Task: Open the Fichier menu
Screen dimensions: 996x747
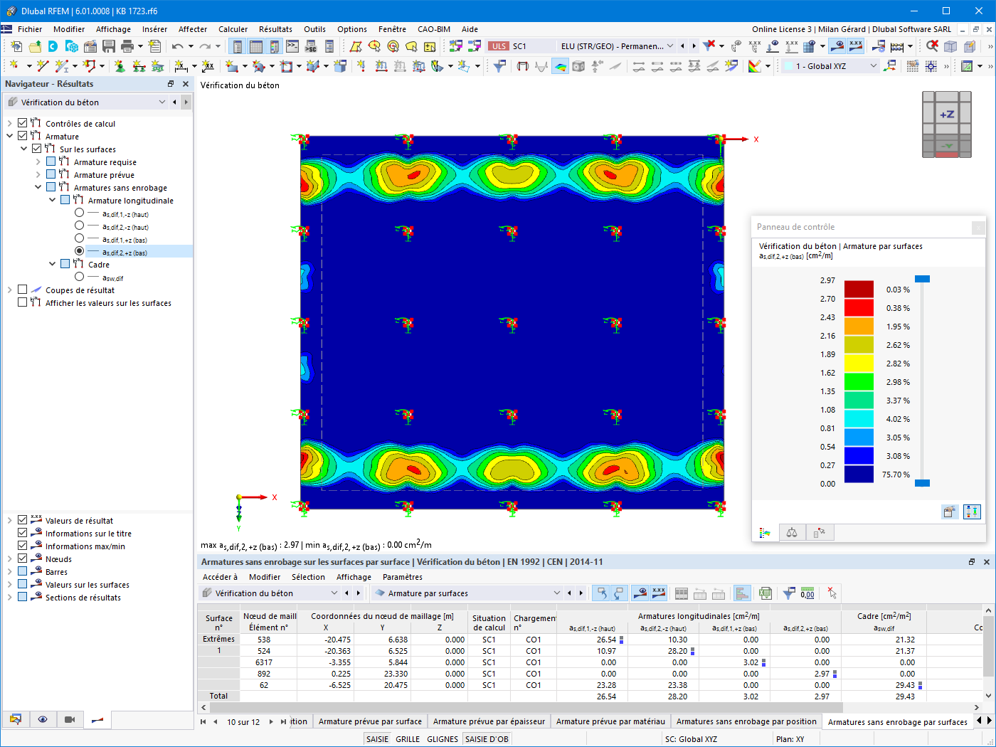Action: [30, 29]
